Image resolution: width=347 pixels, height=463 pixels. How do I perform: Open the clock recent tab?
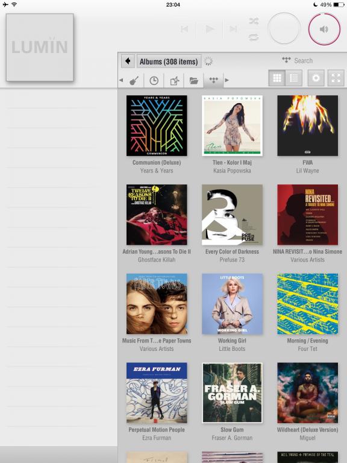coord(154,80)
